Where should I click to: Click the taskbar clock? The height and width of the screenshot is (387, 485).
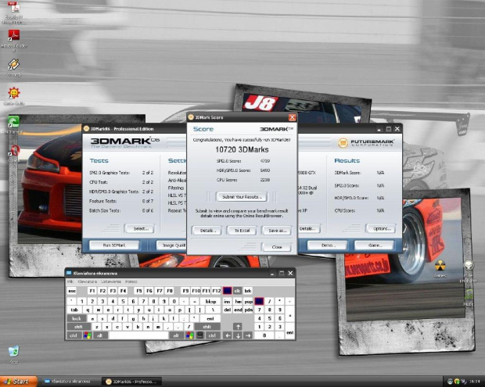[x=475, y=382]
